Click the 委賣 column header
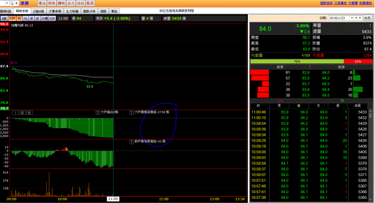 (x=341, y=67)
